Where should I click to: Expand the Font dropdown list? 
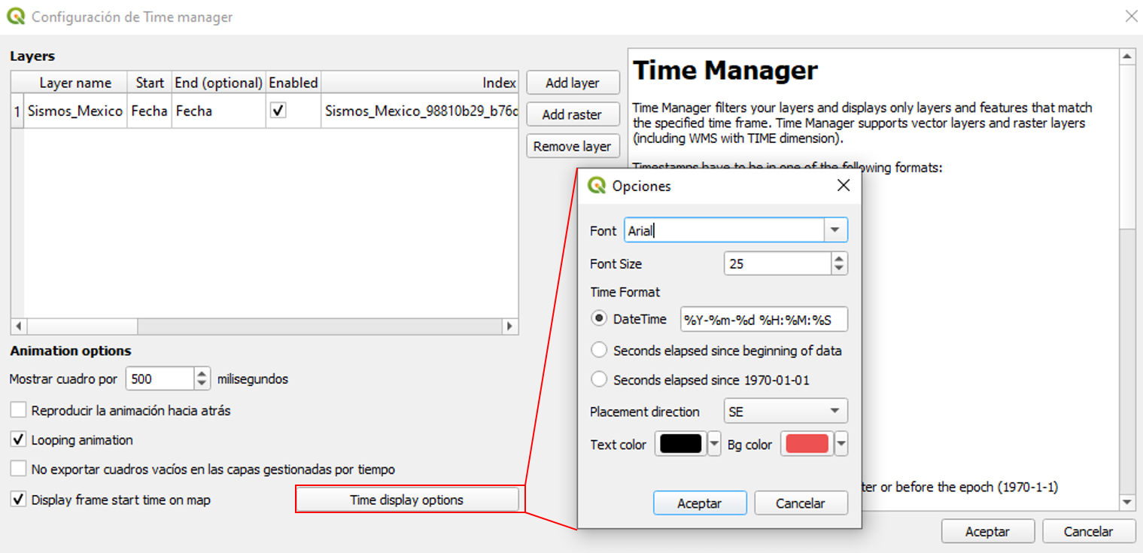[x=834, y=230]
